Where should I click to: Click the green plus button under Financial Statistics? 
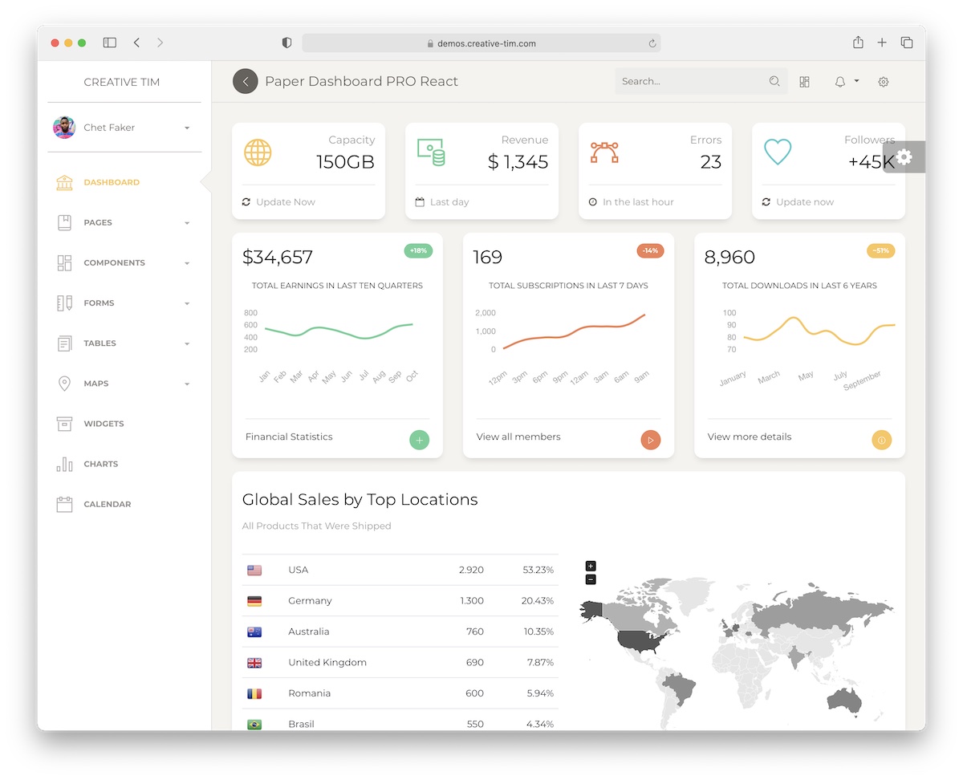click(419, 440)
